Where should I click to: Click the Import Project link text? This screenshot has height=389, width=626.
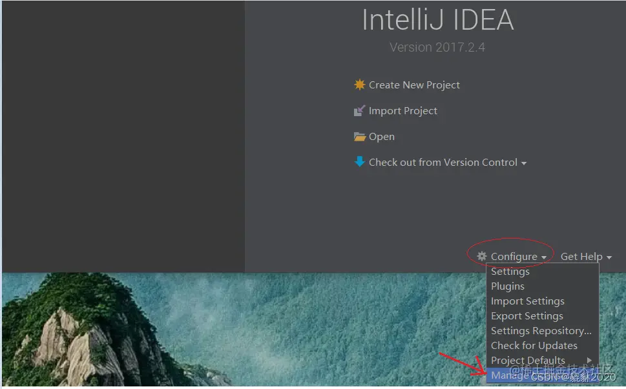click(402, 111)
